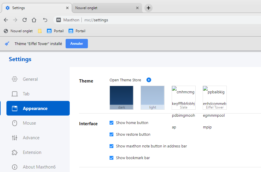Disable Show restore button
261x172 pixels.
coord(112,134)
